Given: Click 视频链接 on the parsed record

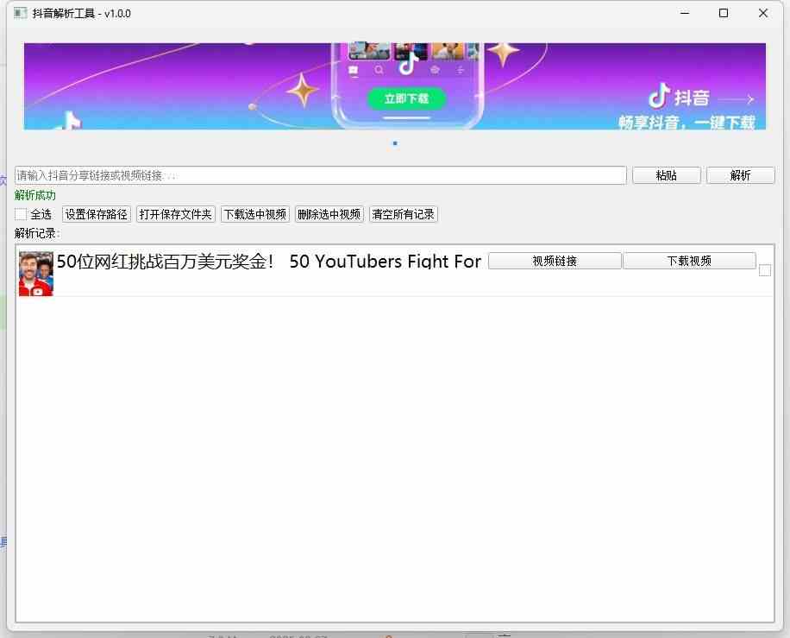Looking at the screenshot, I should pos(555,260).
